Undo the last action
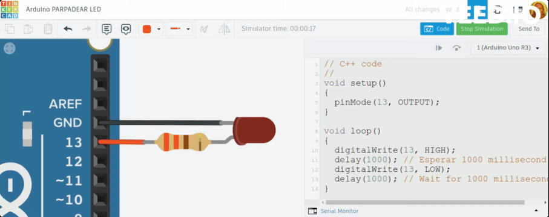This screenshot has width=549, height=217. click(68, 28)
